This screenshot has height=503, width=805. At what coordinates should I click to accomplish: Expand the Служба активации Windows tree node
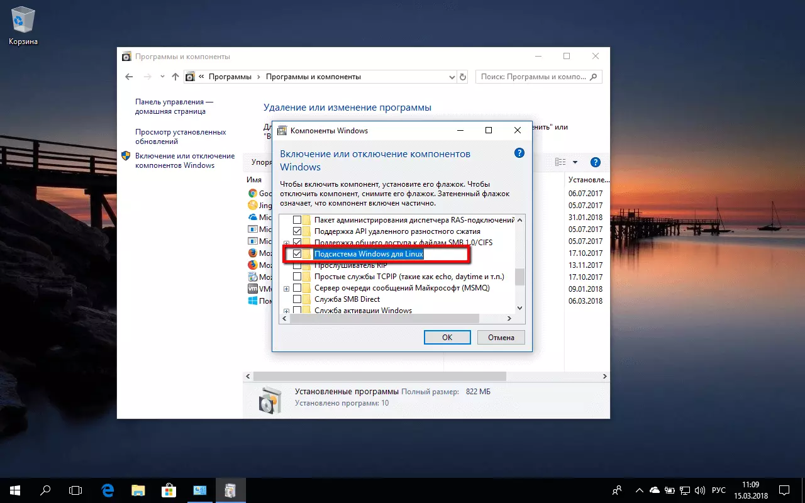click(x=286, y=311)
